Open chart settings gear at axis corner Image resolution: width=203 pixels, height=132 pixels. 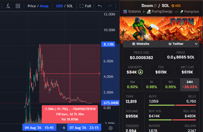(x=110, y=128)
